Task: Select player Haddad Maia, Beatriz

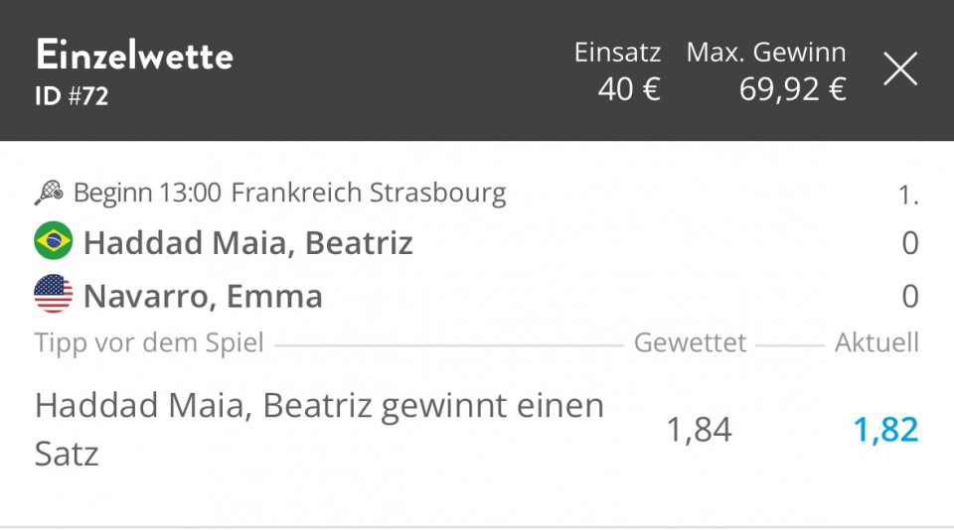Action: tap(247, 243)
